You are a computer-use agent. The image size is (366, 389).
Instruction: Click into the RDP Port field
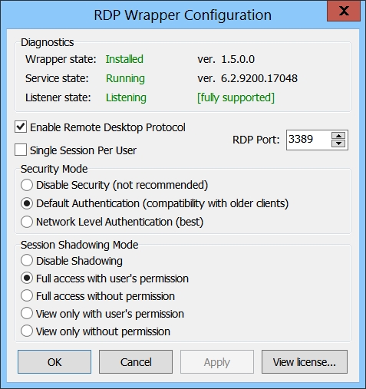click(x=309, y=140)
